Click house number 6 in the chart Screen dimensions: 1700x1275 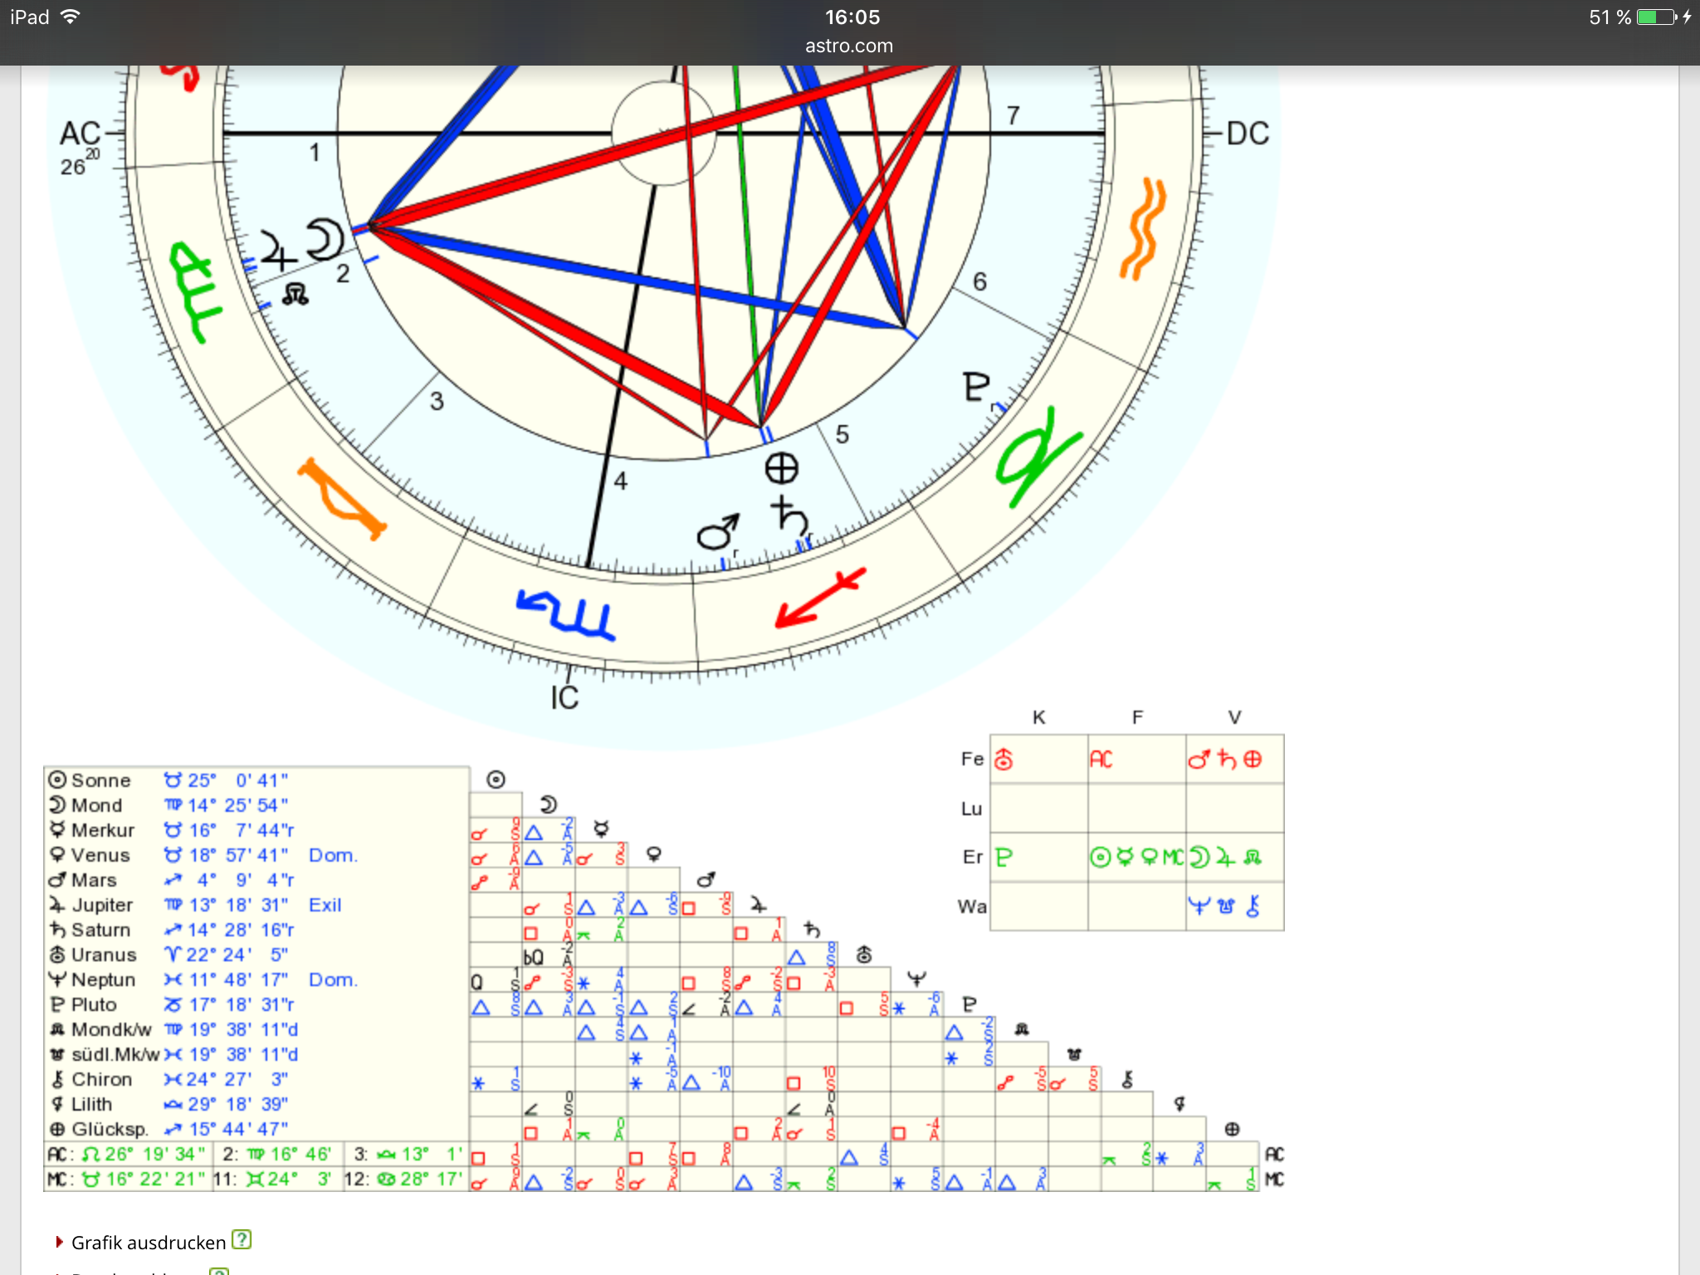click(x=979, y=282)
